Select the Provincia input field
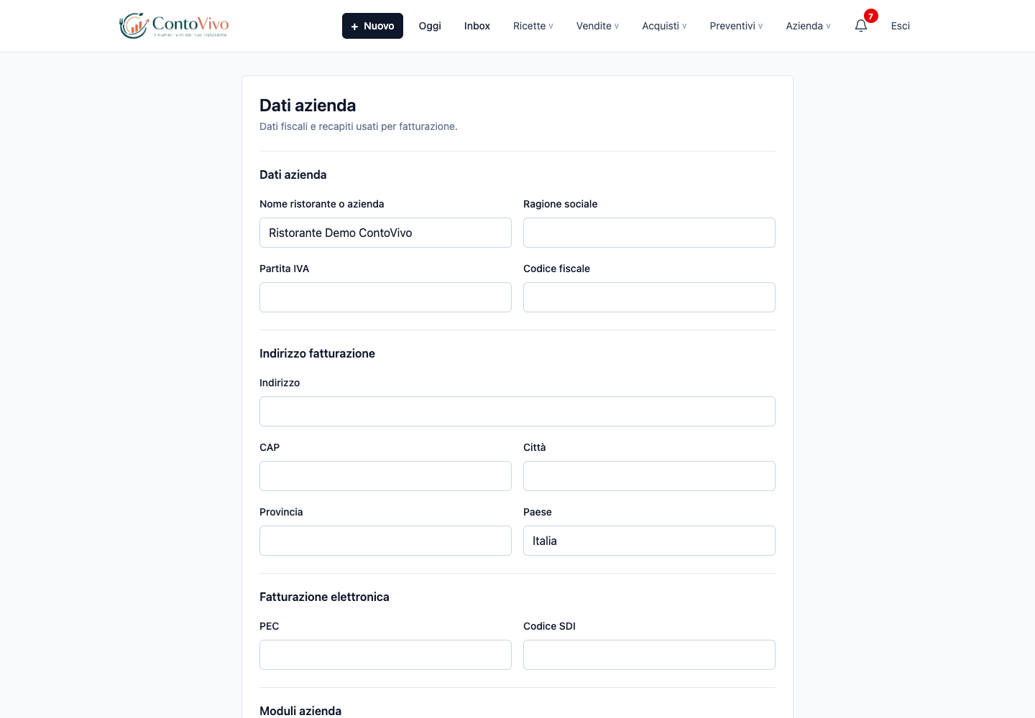 (385, 541)
